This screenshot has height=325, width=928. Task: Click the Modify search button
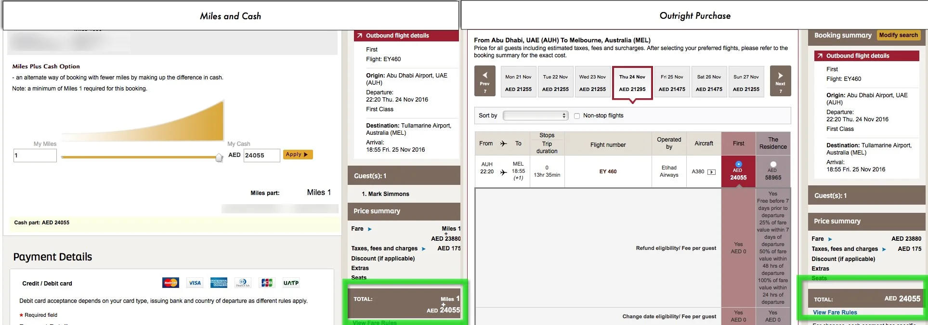click(x=899, y=35)
